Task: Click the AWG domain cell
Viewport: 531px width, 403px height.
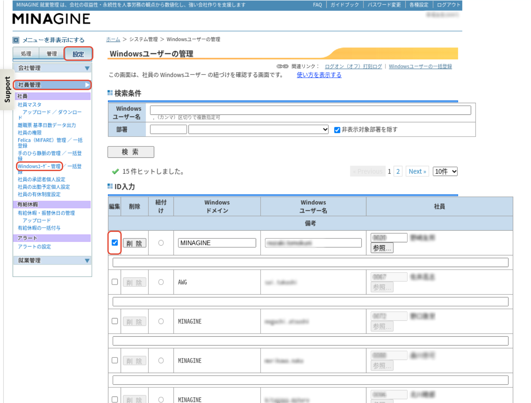Action: click(x=217, y=282)
